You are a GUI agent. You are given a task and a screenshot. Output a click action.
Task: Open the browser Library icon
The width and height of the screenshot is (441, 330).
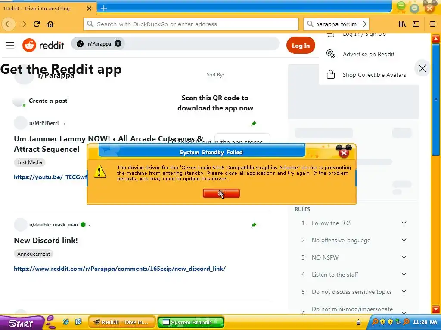[x=402, y=24]
